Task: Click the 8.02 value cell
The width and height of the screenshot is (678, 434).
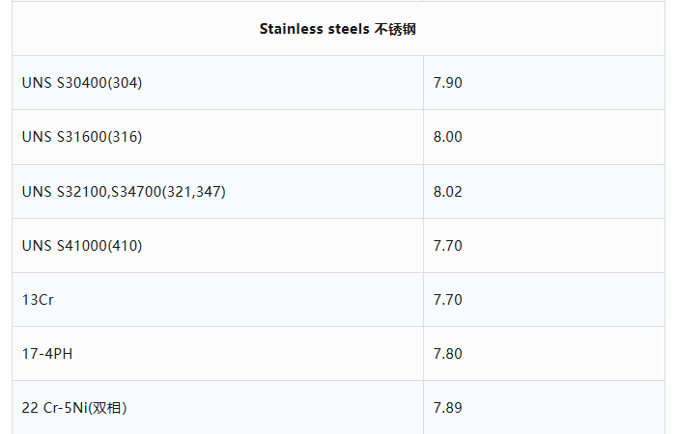Action: [448, 192]
